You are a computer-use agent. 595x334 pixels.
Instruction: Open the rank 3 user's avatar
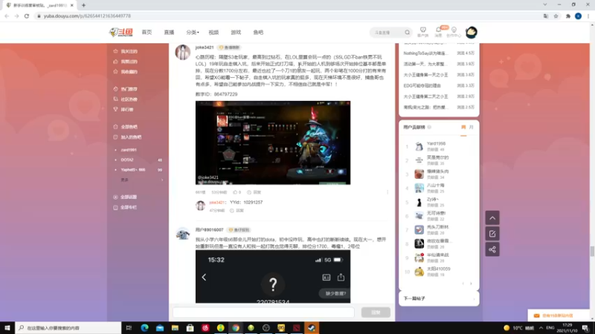[419, 174]
